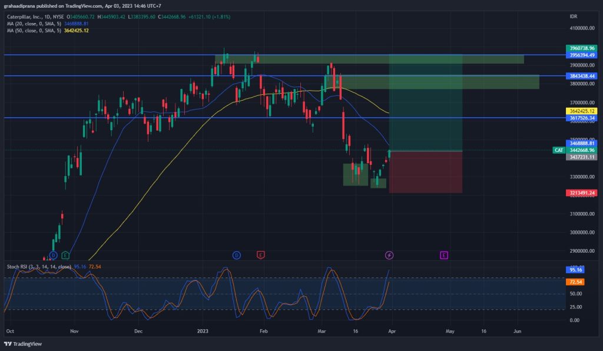The width and height of the screenshot is (603, 351).
Task: Click the 50.00 Stoch RSI axis value
Action: pyautogui.click(x=576, y=294)
